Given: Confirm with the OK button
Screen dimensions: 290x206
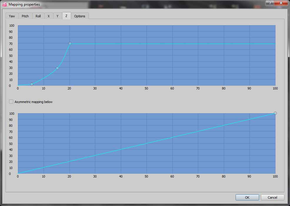Looking at the screenshot, I should pos(247,197).
